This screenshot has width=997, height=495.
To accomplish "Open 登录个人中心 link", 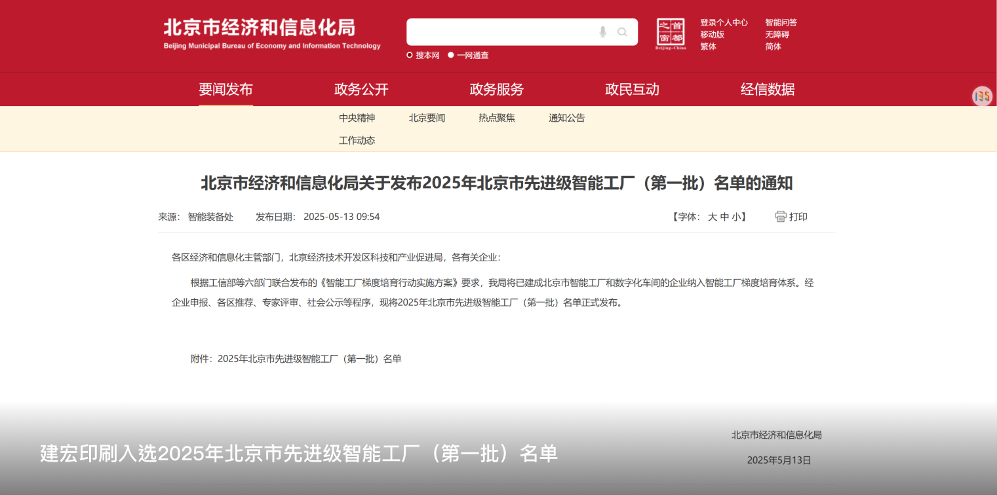I will pyautogui.click(x=724, y=22).
